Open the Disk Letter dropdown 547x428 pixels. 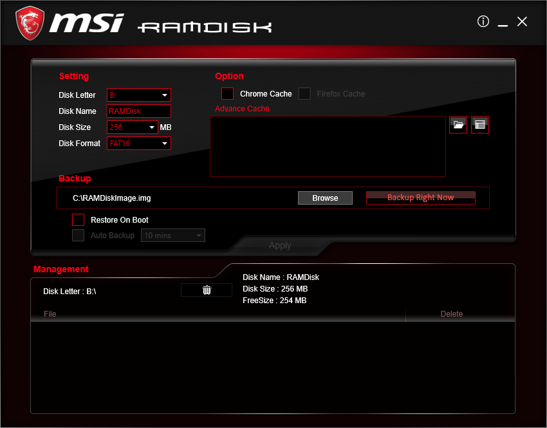[139, 95]
